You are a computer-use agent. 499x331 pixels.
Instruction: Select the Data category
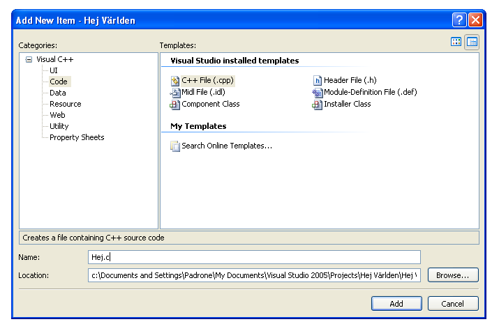[x=58, y=93]
